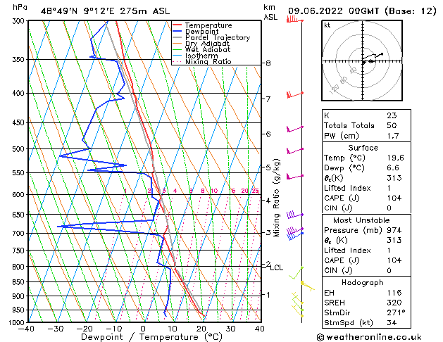
Task: Click the 5 km altitude label
Action: [x=268, y=167]
